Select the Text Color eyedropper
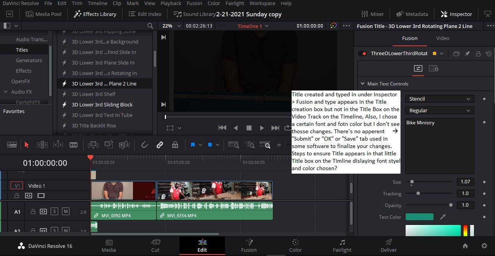This screenshot has width=495, height=256. 443,217
